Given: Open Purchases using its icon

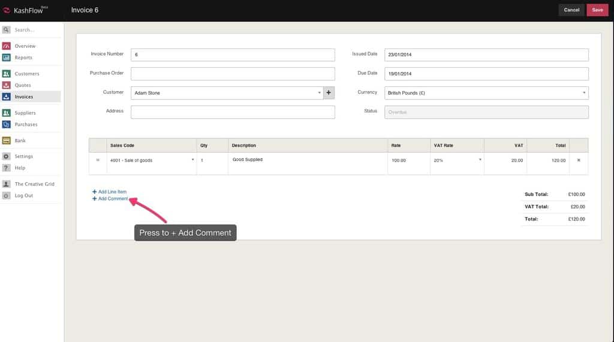Looking at the screenshot, I should click(7, 125).
